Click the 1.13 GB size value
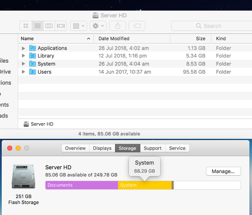 pyautogui.click(x=196, y=48)
